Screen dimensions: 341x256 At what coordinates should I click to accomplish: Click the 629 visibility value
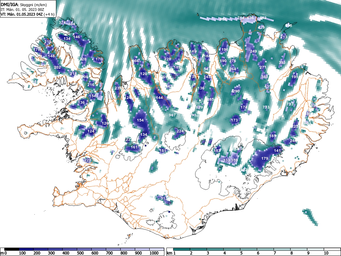pyautogui.click(x=199, y=107)
